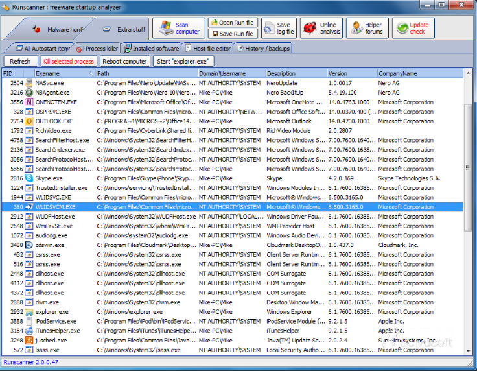Click the NBAgent.exe process icon
This screenshot has width=477, height=371.
[29, 93]
